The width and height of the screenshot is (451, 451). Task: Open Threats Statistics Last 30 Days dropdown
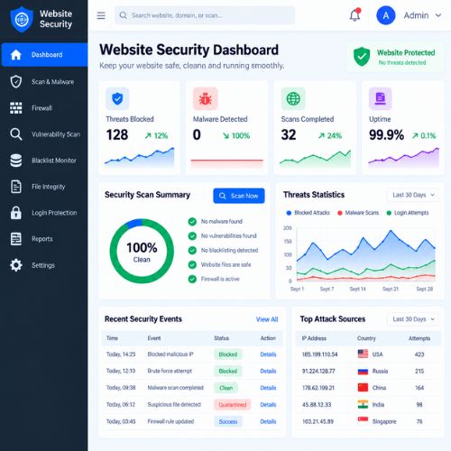coord(413,195)
